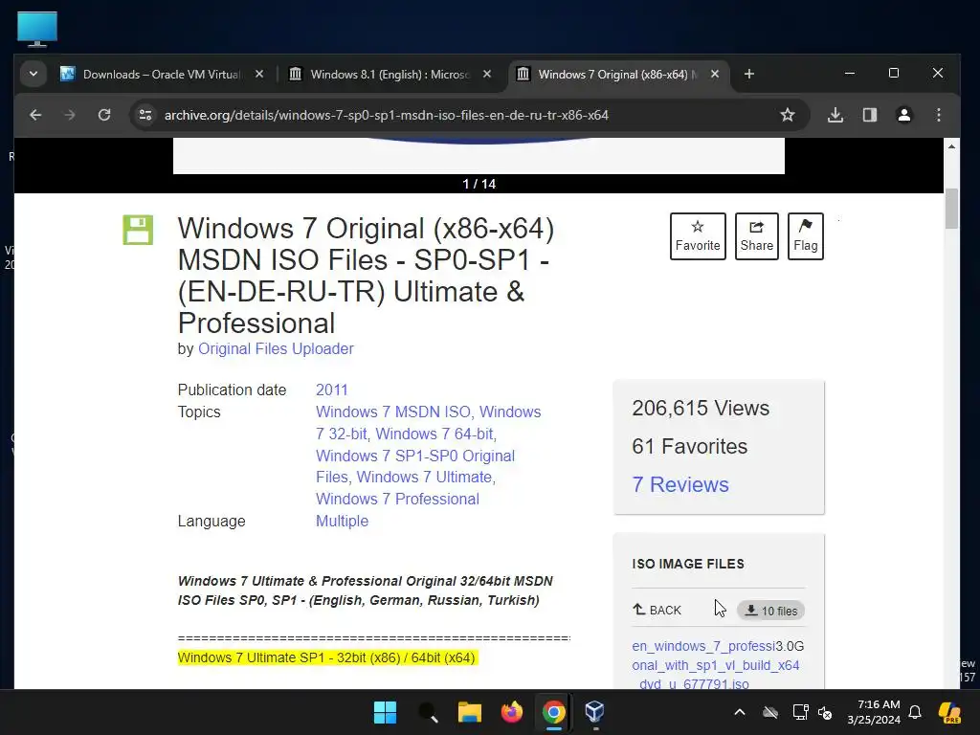Switch to Downloads – Oracle VM VirtualBox tab
Viewport: 980px width, 735px height.
pos(162,75)
